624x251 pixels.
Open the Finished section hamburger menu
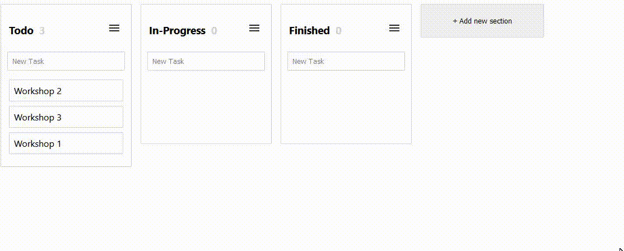coord(394,28)
